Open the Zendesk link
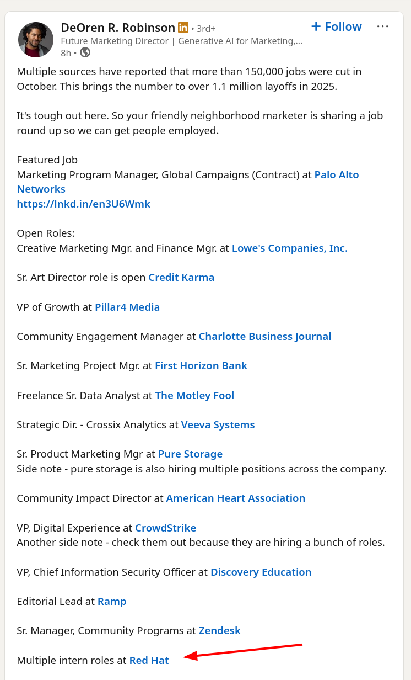 [x=219, y=630]
